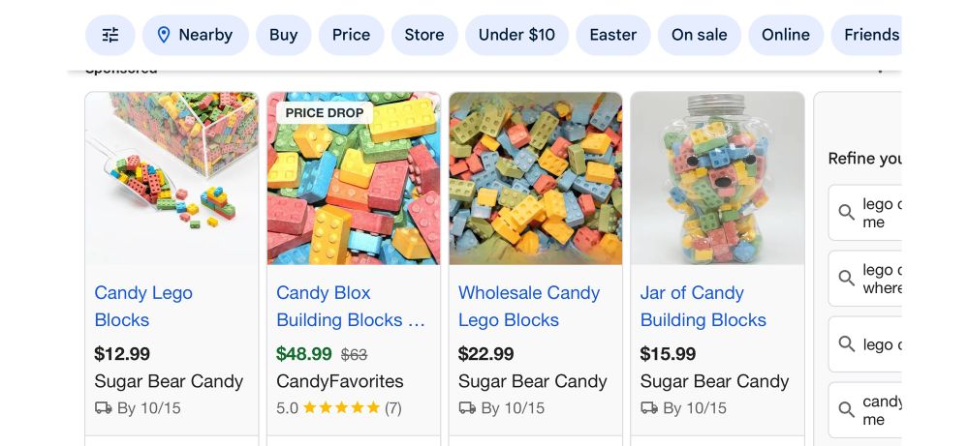Toggle the On sale filter chip
The height and width of the screenshot is (446, 969).
coord(699,35)
